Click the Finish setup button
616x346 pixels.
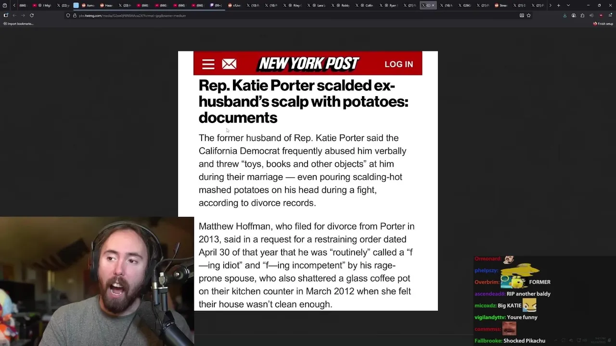click(603, 24)
